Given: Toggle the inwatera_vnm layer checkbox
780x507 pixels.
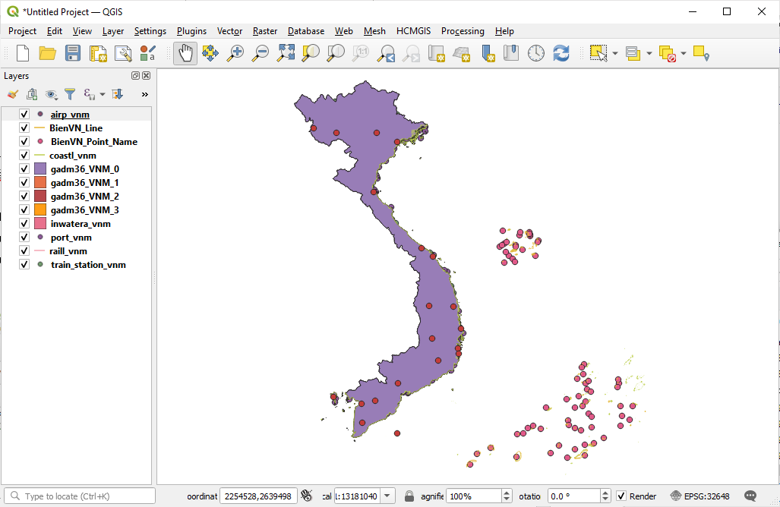Looking at the screenshot, I should (24, 224).
